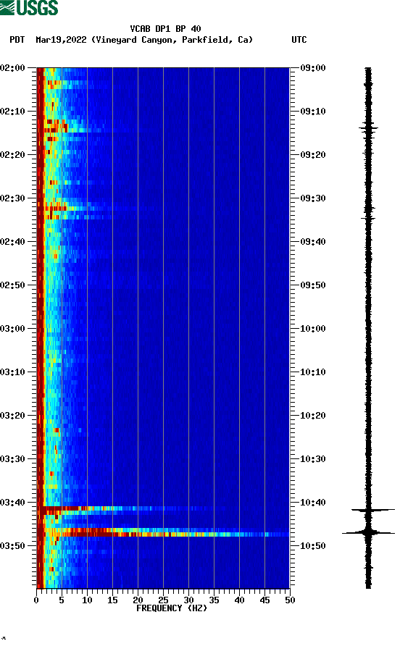Click the 30 Hz frequency axis label
This screenshot has width=400, height=646.
pos(189,600)
